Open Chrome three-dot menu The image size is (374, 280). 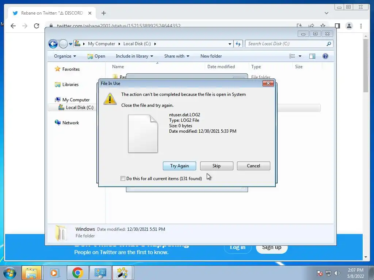361,26
